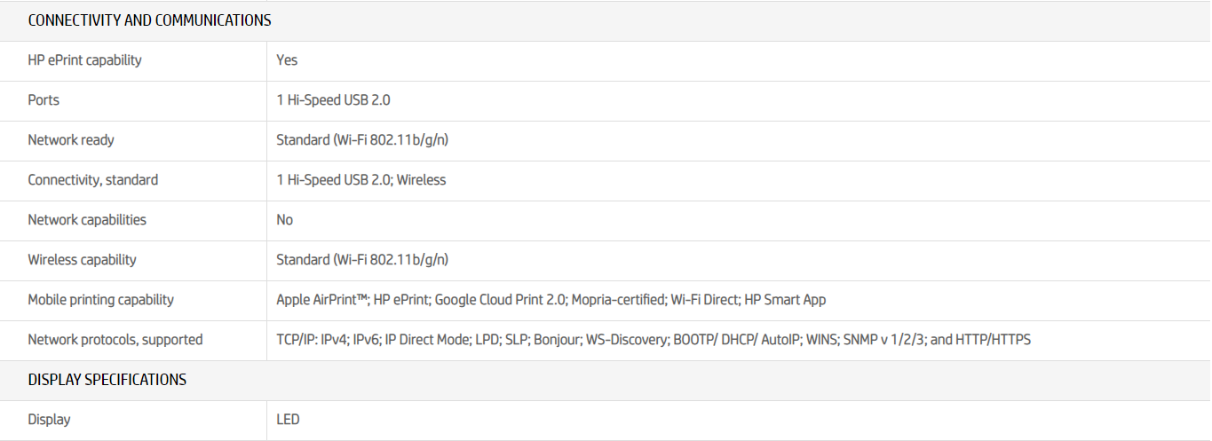Click the Wi-Fi value in Wireless capability row
Screen dimensions: 1212x441
(362, 260)
